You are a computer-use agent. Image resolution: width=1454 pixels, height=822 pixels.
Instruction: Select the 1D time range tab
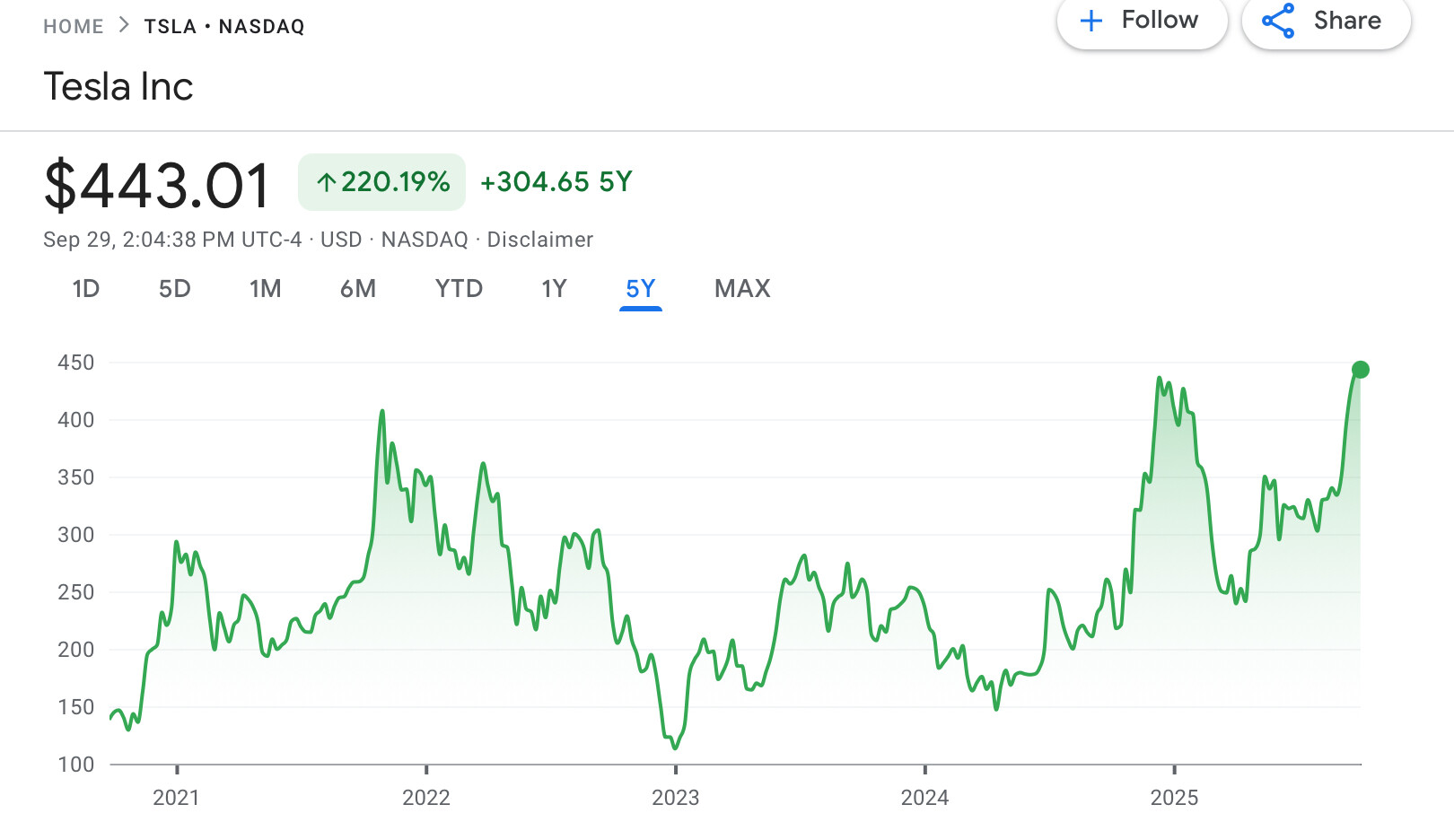click(x=85, y=289)
